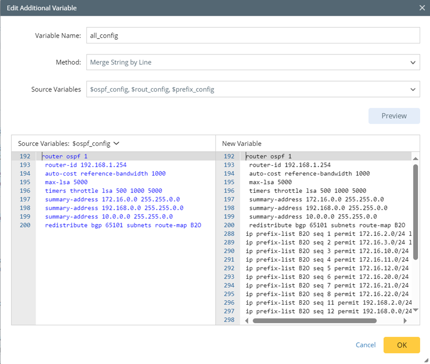430x364 pixels.
Task: Click the horizontal scroll-left arrow
Action: point(247,320)
